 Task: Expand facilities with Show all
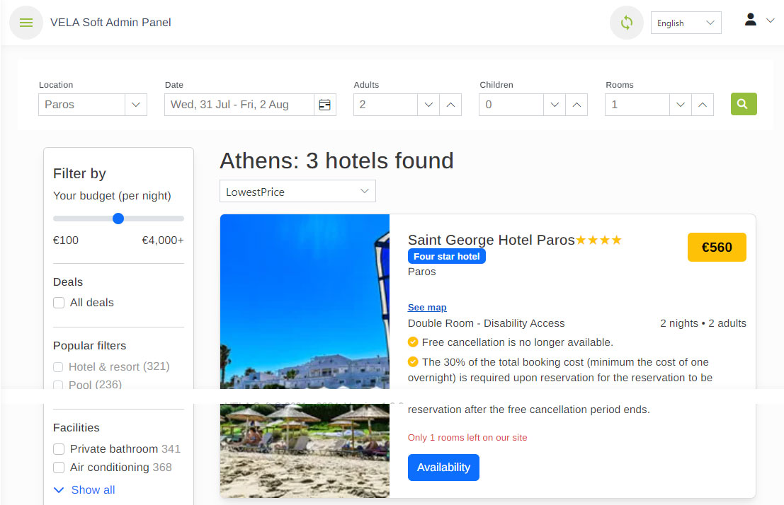click(x=84, y=490)
